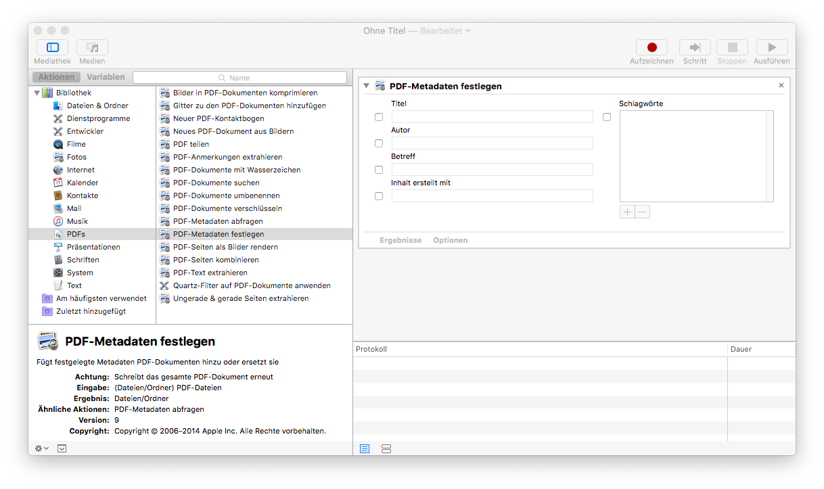This screenshot has height=489, width=824.
Task: Show action Ergebnisse tab
Action: 400,240
